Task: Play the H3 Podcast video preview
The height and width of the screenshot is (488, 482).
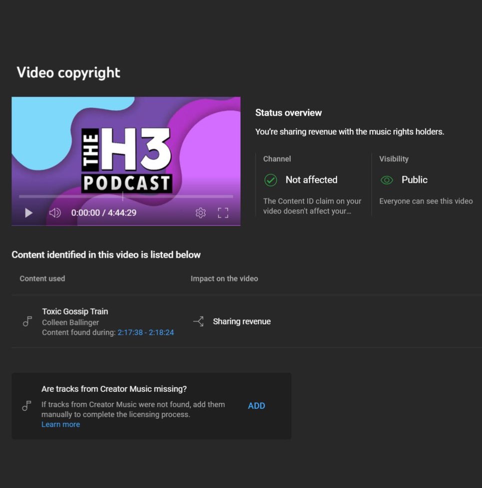Action: [28, 213]
